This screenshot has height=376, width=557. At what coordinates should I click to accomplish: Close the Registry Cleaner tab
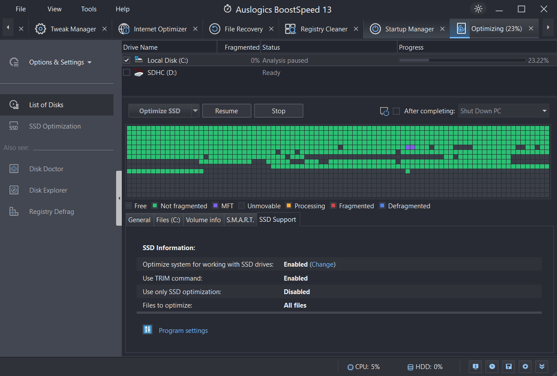coord(356,29)
